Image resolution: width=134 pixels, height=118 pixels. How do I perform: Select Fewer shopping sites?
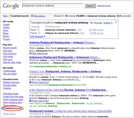[x=13, y=99]
